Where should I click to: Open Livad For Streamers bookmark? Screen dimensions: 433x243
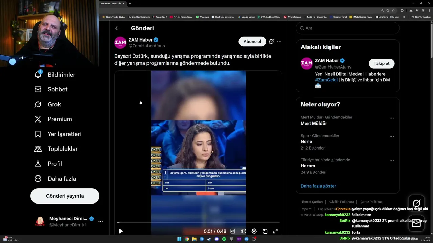point(139,17)
